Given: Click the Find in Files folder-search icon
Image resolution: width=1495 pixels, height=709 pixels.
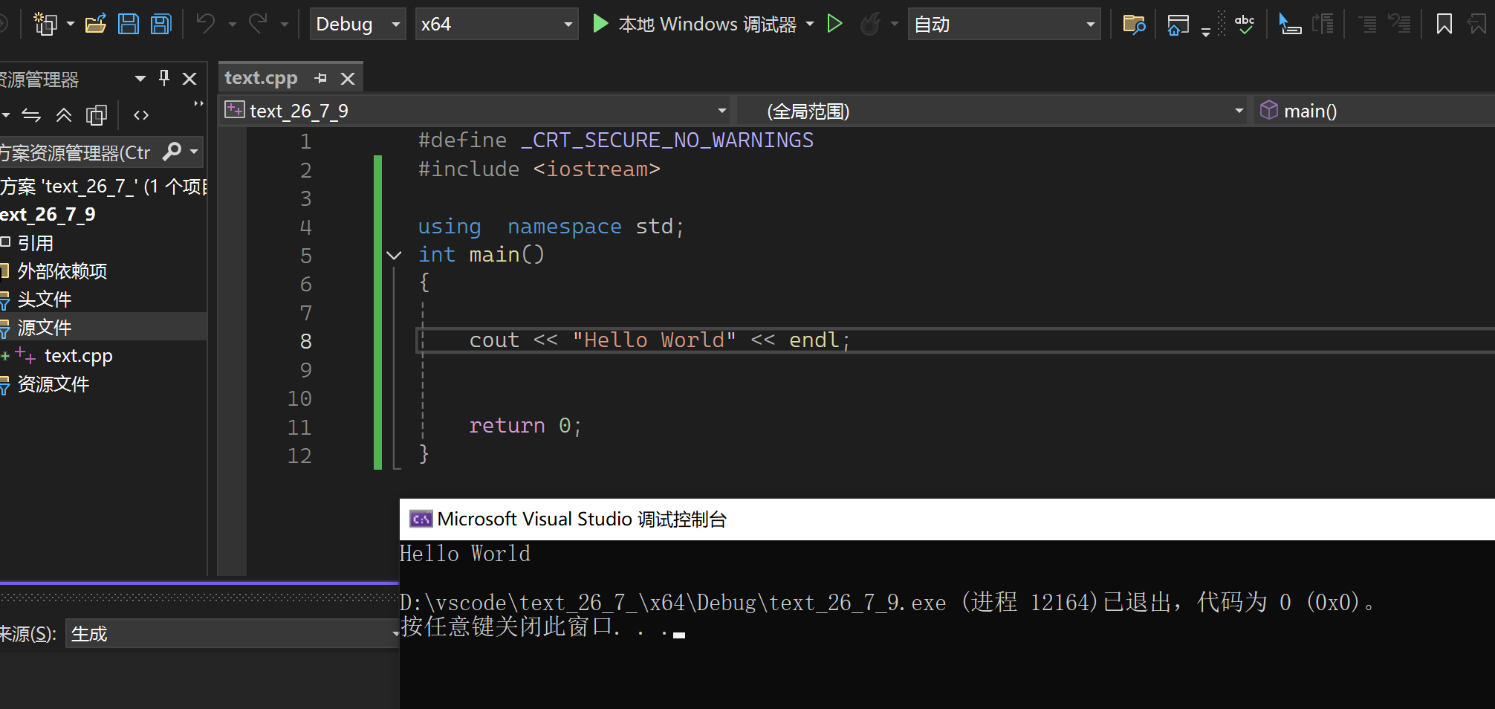Looking at the screenshot, I should click(1134, 25).
